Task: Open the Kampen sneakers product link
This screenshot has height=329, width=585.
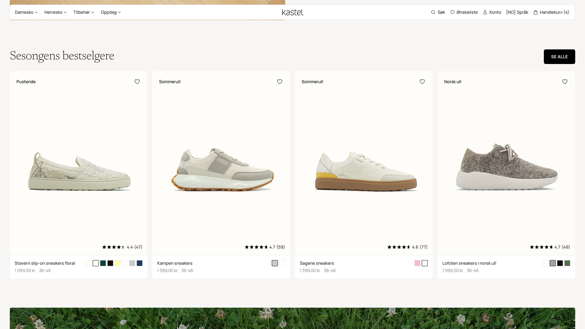Action: [175, 263]
